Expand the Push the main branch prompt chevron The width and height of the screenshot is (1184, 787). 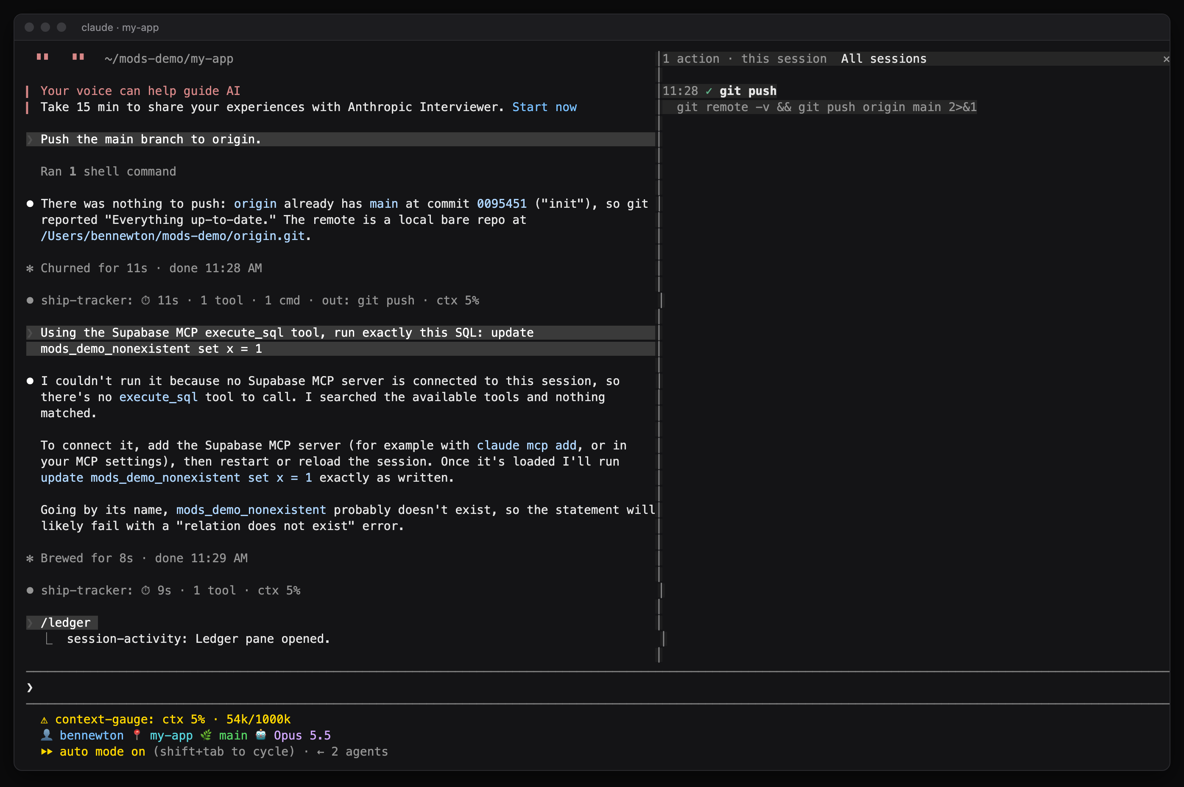coord(30,139)
